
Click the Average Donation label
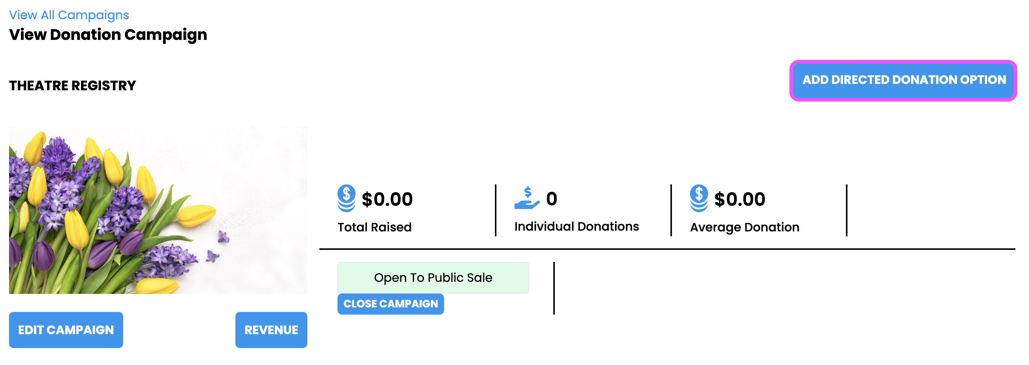pos(744,227)
